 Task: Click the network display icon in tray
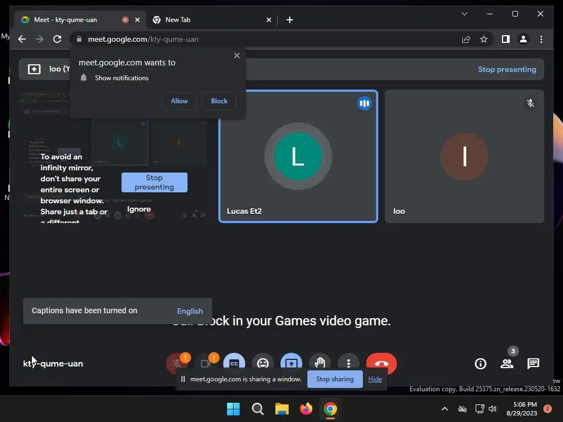point(479,409)
